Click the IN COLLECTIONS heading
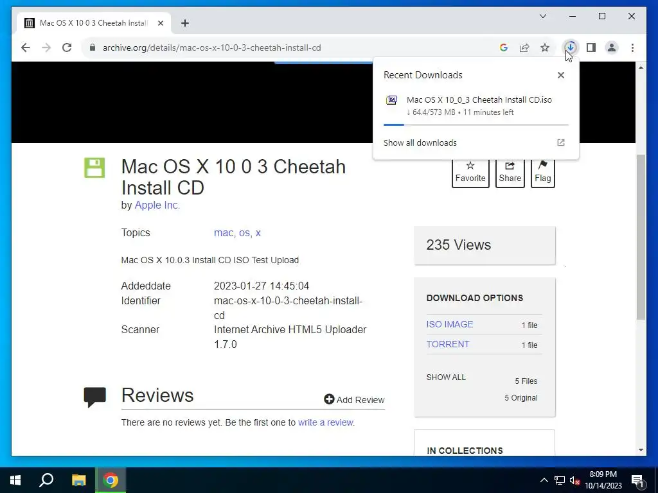The image size is (658, 493). (x=465, y=451)
